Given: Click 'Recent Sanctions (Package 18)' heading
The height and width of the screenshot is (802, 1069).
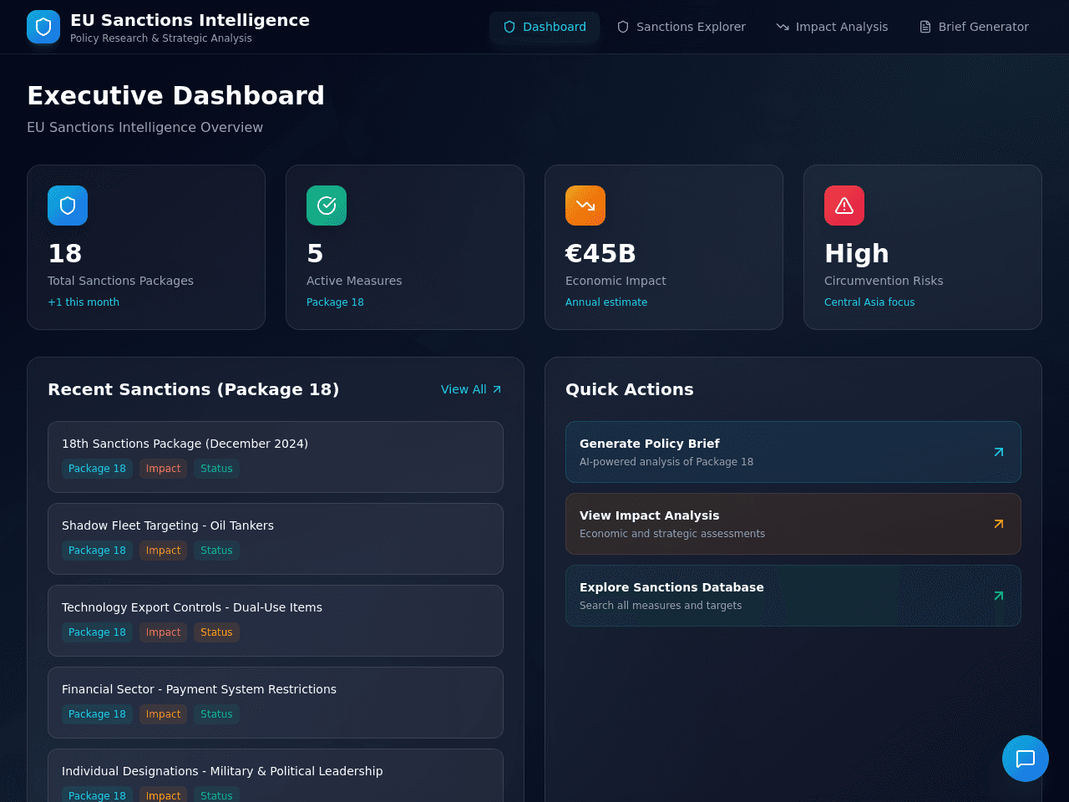Looking at the screenshot, I should click(194, 389).
